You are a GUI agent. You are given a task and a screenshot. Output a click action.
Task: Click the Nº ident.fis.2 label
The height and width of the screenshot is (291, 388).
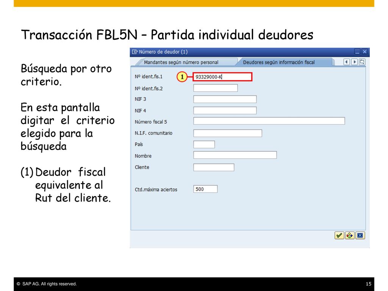(x=149, y=89)
